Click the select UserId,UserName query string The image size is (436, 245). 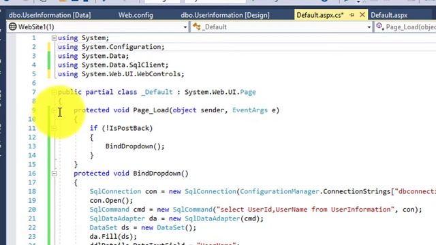(x=305, y=210)
